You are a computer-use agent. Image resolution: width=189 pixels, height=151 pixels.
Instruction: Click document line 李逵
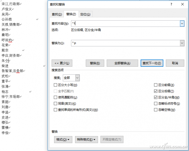pyautogui.click(x=5, y=112)
